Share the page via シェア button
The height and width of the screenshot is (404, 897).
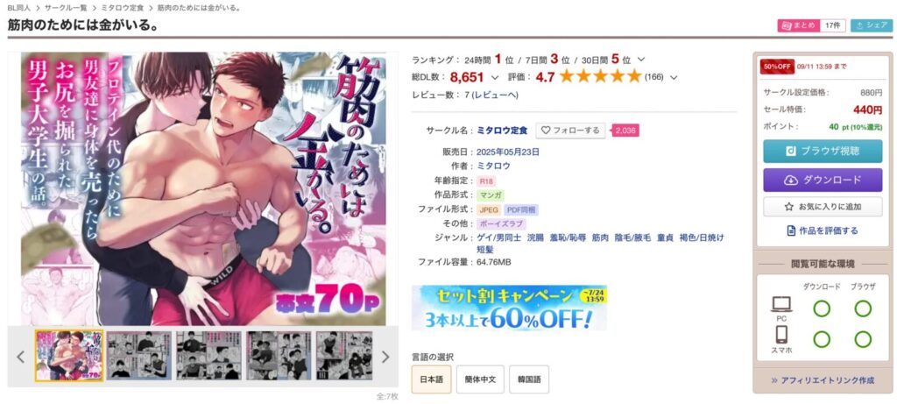(x=872, y=25)
